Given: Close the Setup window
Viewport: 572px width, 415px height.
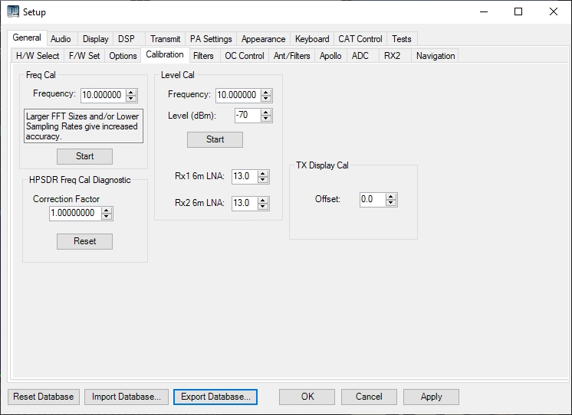Looking at the screenshot, I should [554, 11].
